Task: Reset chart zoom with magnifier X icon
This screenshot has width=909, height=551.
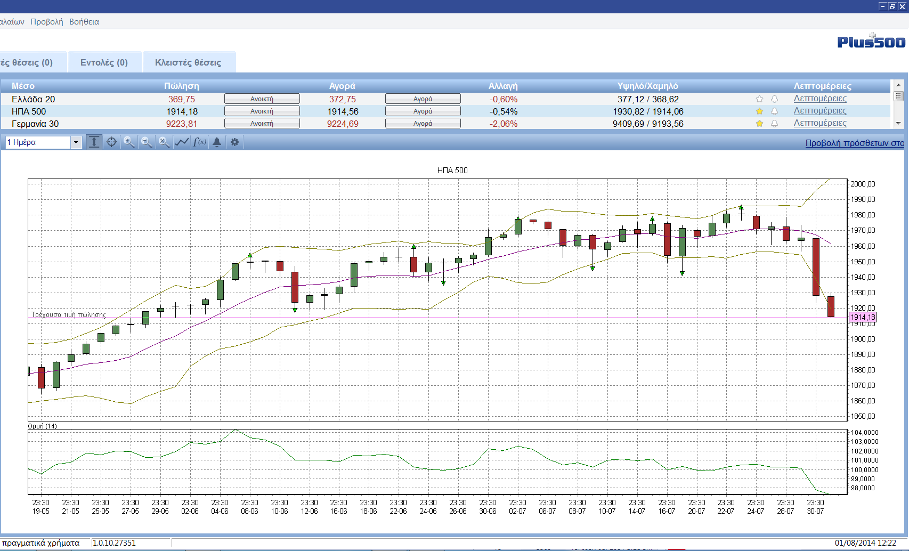Action: [x=164, y=142]
